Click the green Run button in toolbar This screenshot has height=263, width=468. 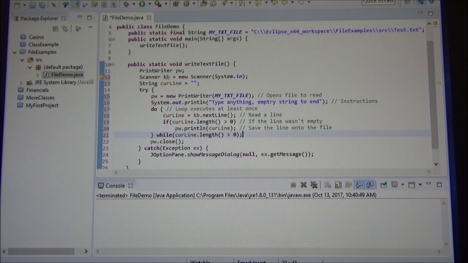[142, 4]
